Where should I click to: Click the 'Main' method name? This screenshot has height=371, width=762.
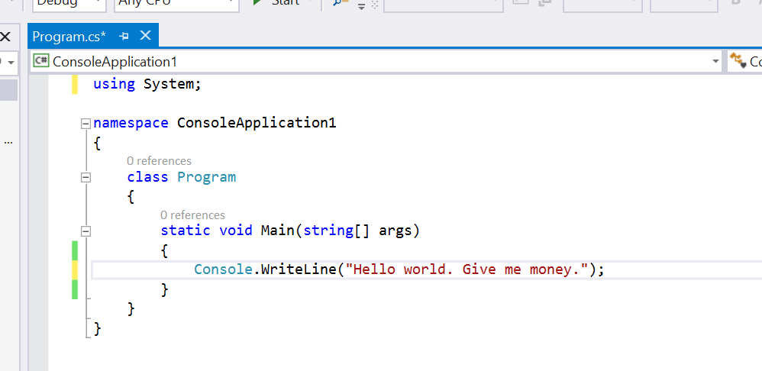pos(277,231)
